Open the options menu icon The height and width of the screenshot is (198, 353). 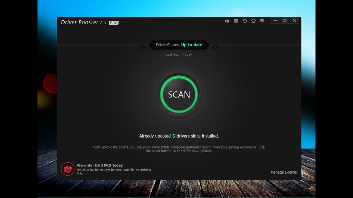[262, 21]
